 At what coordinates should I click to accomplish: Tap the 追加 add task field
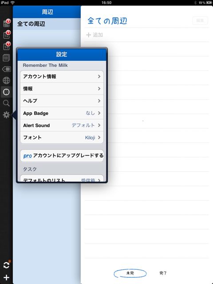click(147, 35)
